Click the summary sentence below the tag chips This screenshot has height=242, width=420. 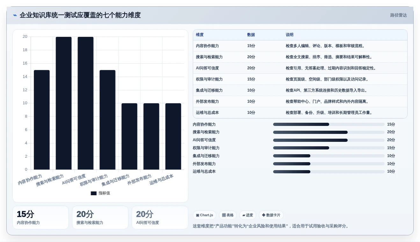pos(271,226)
